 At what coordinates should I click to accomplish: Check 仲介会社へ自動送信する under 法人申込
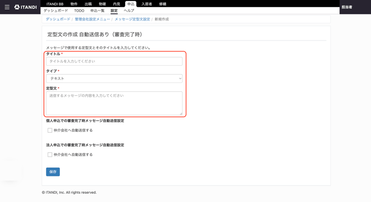[50, 155]
